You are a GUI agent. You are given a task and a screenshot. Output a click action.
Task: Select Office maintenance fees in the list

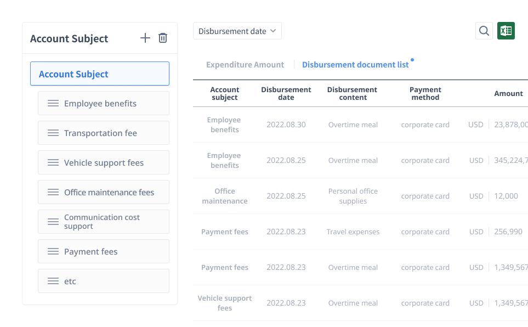click(x=109, y=192)
